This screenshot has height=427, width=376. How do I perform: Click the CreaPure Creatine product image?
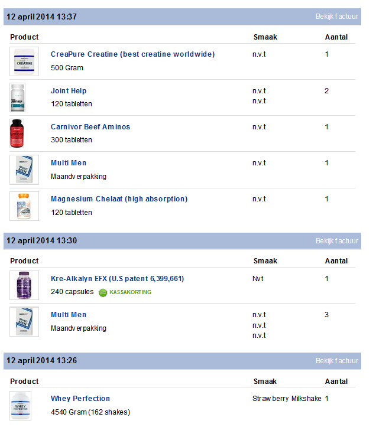pyautogui.click(x=24, y=61)
